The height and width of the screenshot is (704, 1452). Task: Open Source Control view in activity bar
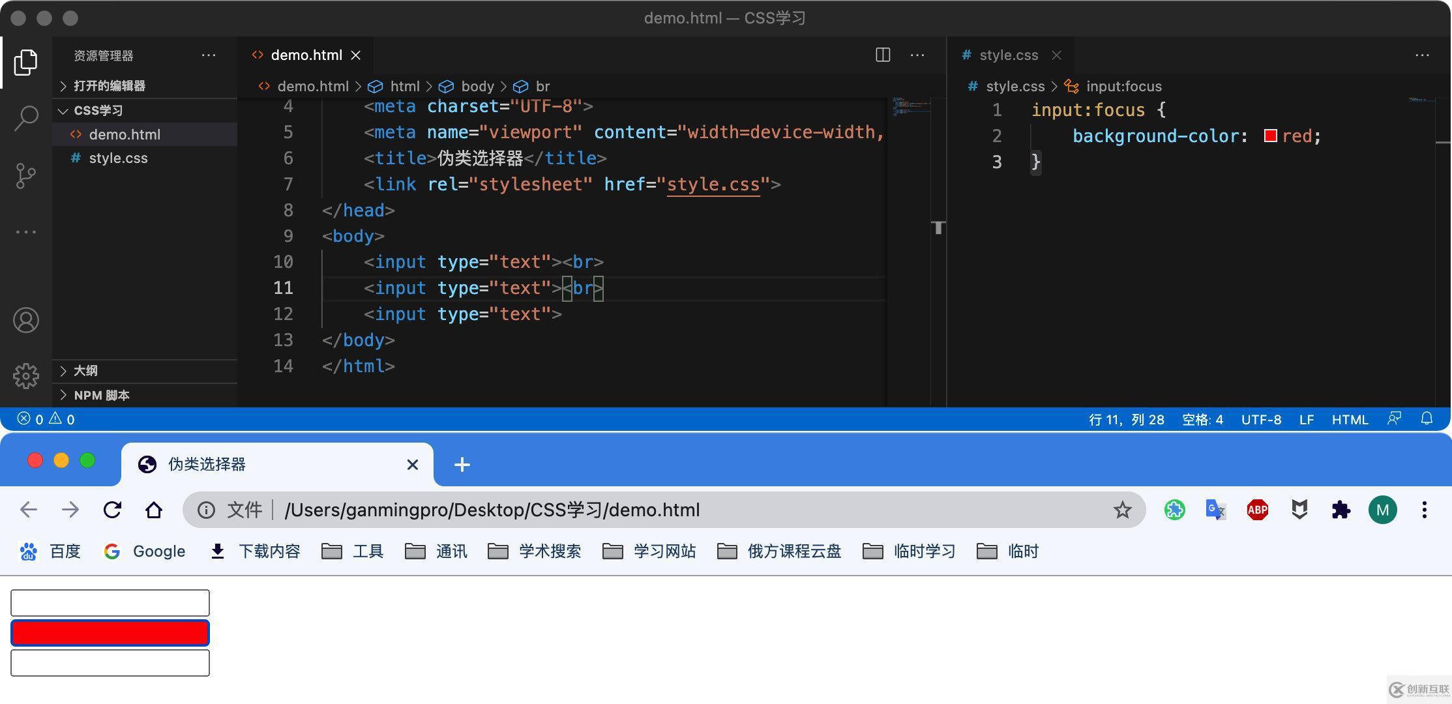pos(25,176)
